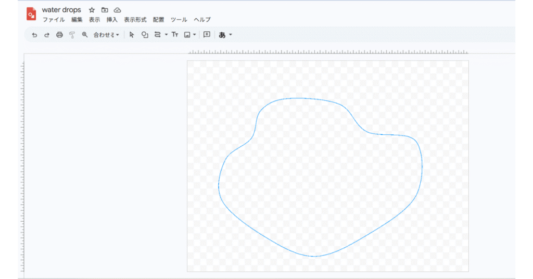Select the Text box Tt tool
This screenshot has width=533, height=279.
[175, 35]
